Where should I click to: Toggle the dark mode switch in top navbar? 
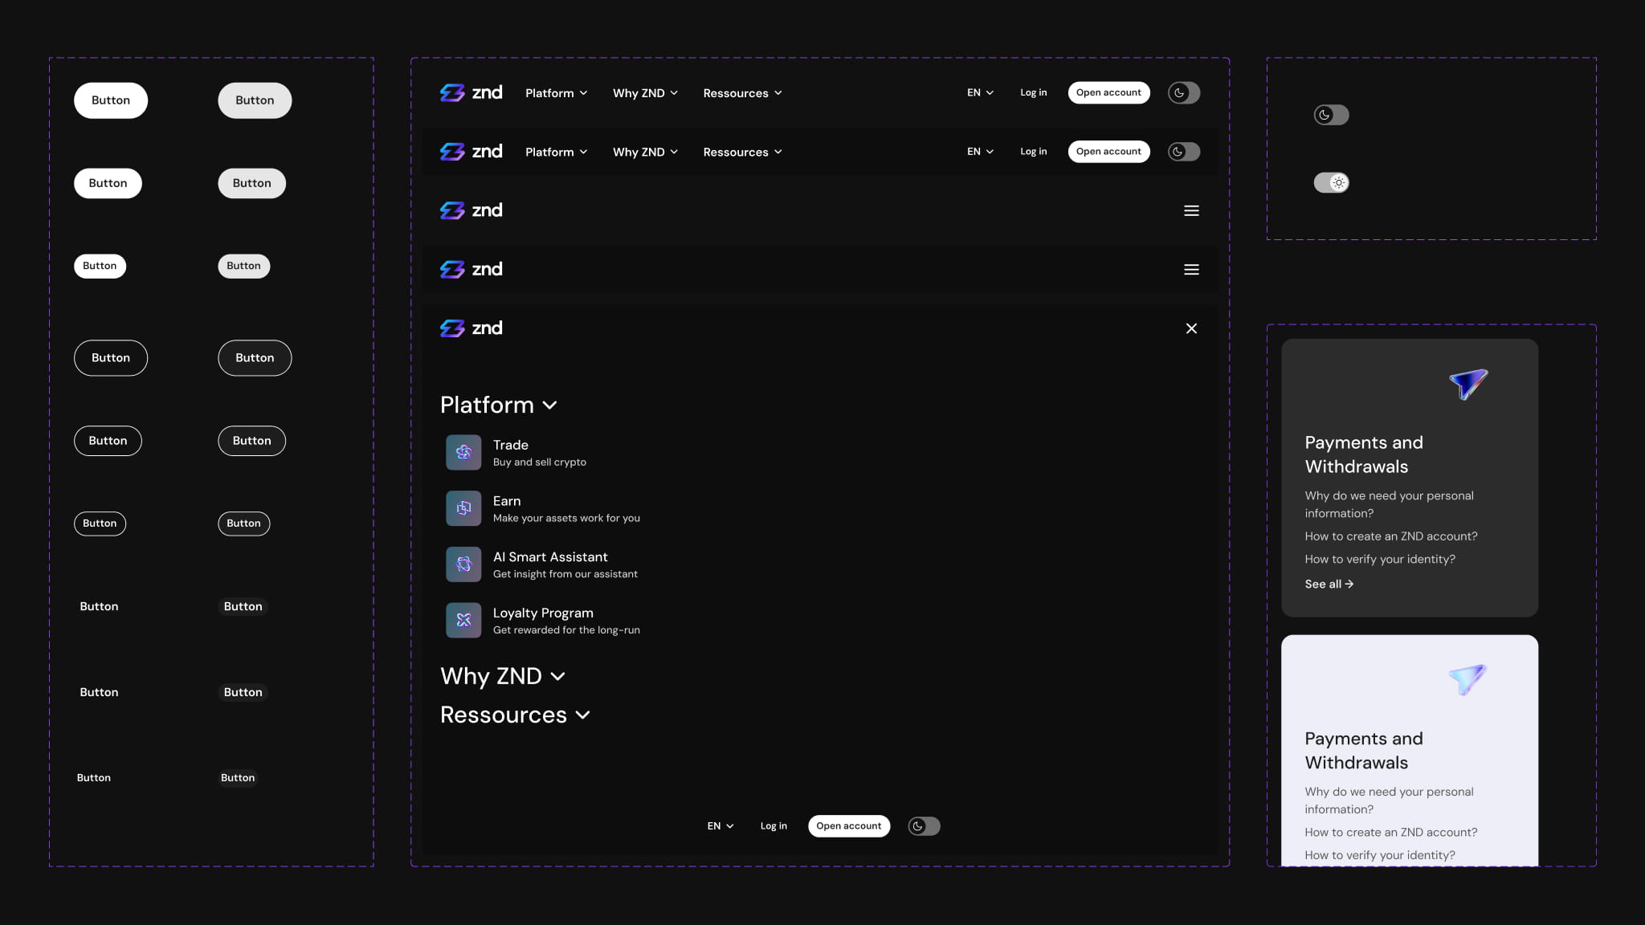tap(1183, 93)
